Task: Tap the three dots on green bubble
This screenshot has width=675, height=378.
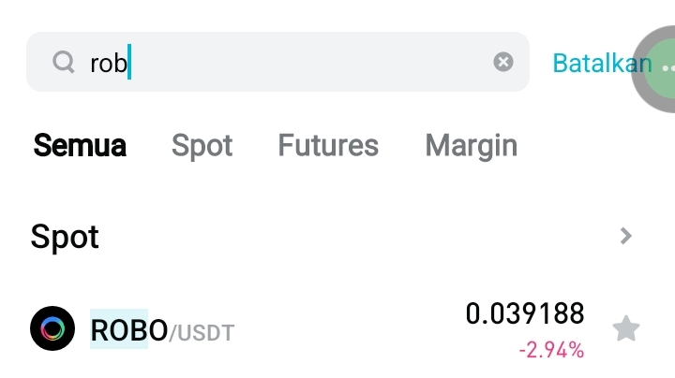Action: click(667, 67)
